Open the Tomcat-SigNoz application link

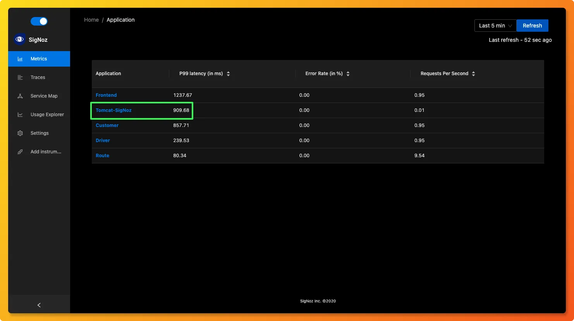(x=113, y=110)
